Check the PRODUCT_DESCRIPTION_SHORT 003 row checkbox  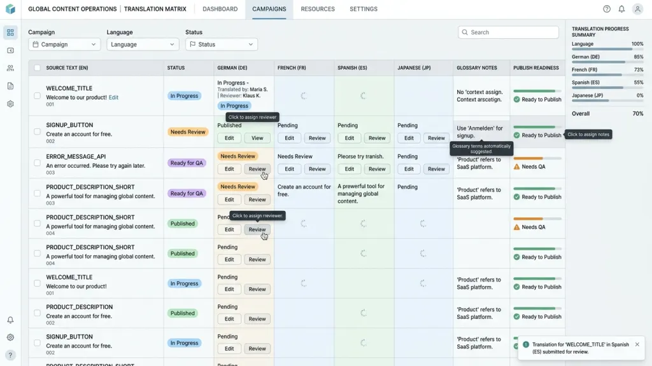point(37,193)
